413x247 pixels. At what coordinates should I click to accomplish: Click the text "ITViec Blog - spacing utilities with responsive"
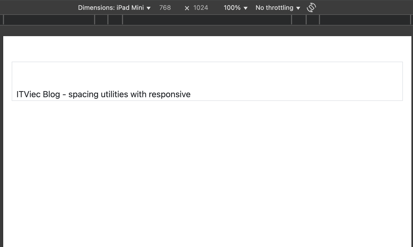(x=103, y=94)
